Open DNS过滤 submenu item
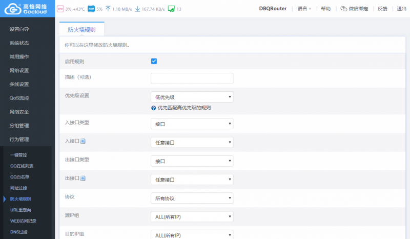Image resolution: width=410 pixels, height=239 pixels. 19,232
